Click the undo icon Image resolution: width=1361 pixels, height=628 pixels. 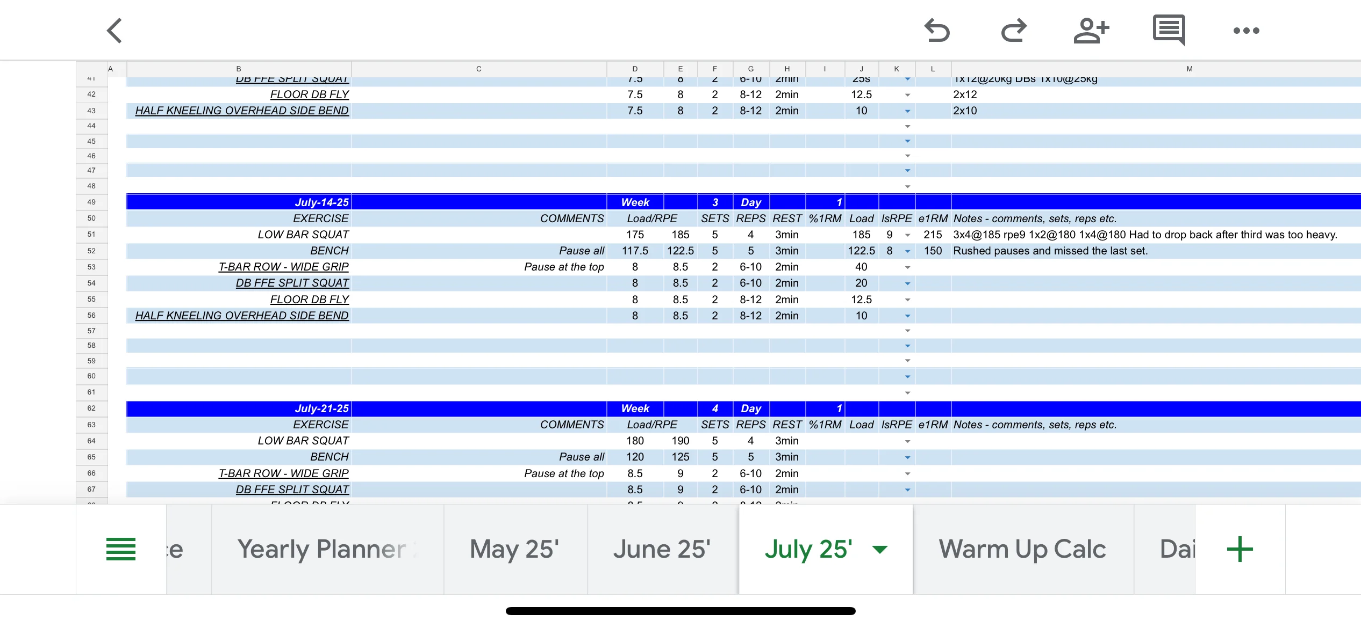[x=937, y=31]
